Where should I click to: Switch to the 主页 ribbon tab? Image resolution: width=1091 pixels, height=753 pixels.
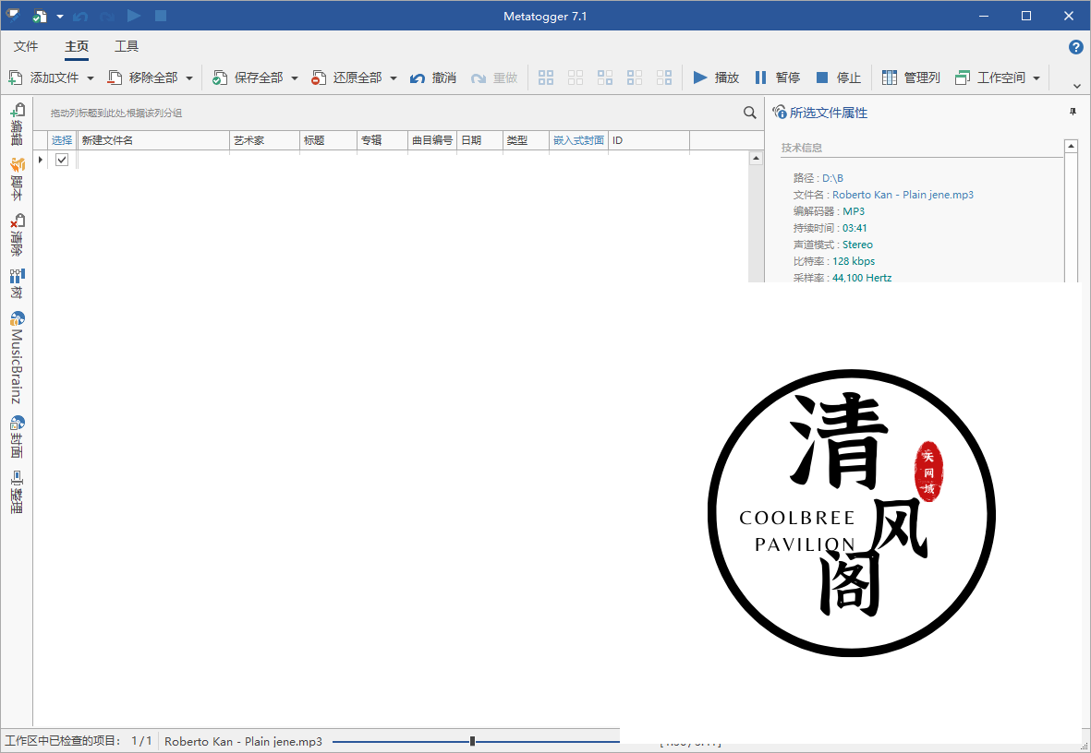tap(77, 46)
